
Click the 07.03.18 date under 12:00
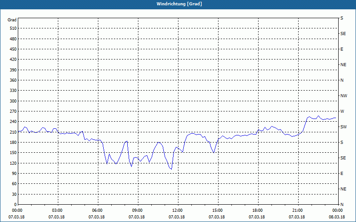pos(176,217)
